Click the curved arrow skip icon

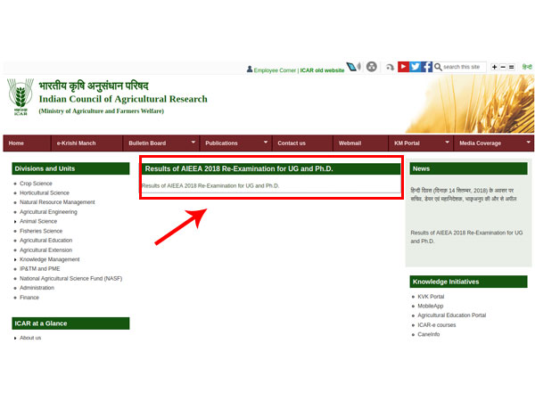[390, 67]
